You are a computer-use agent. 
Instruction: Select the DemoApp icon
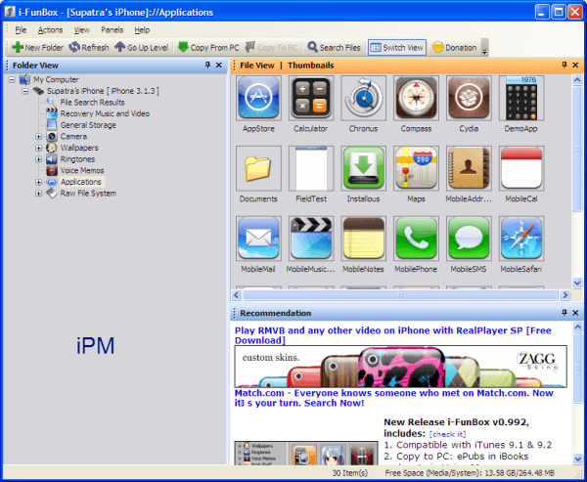click(x=521, y=98)
